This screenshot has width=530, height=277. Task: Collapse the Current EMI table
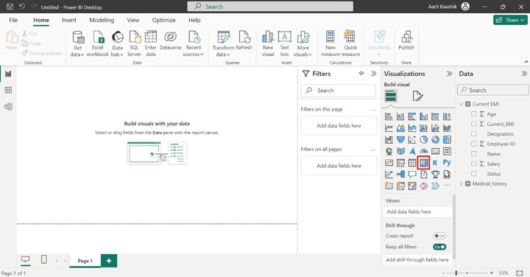coord(462,104)
